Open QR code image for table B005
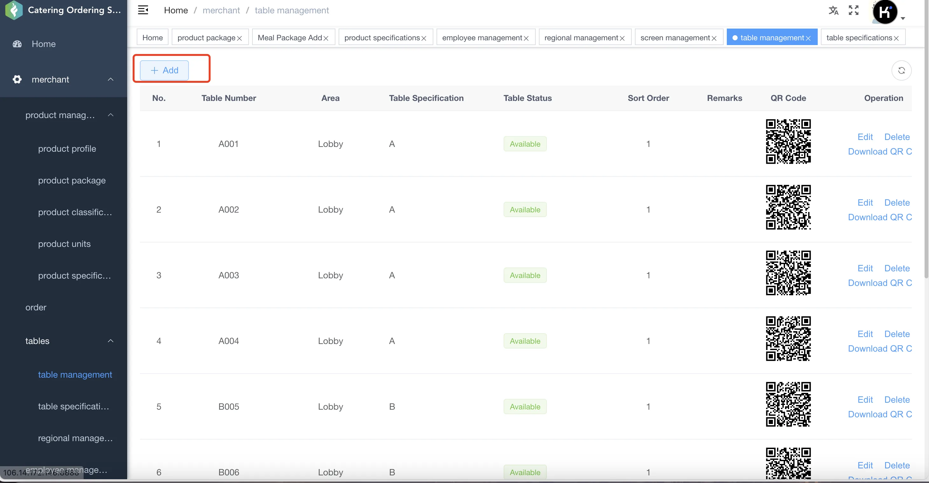The height and width of the screenshot is (483, 929). 788,404
